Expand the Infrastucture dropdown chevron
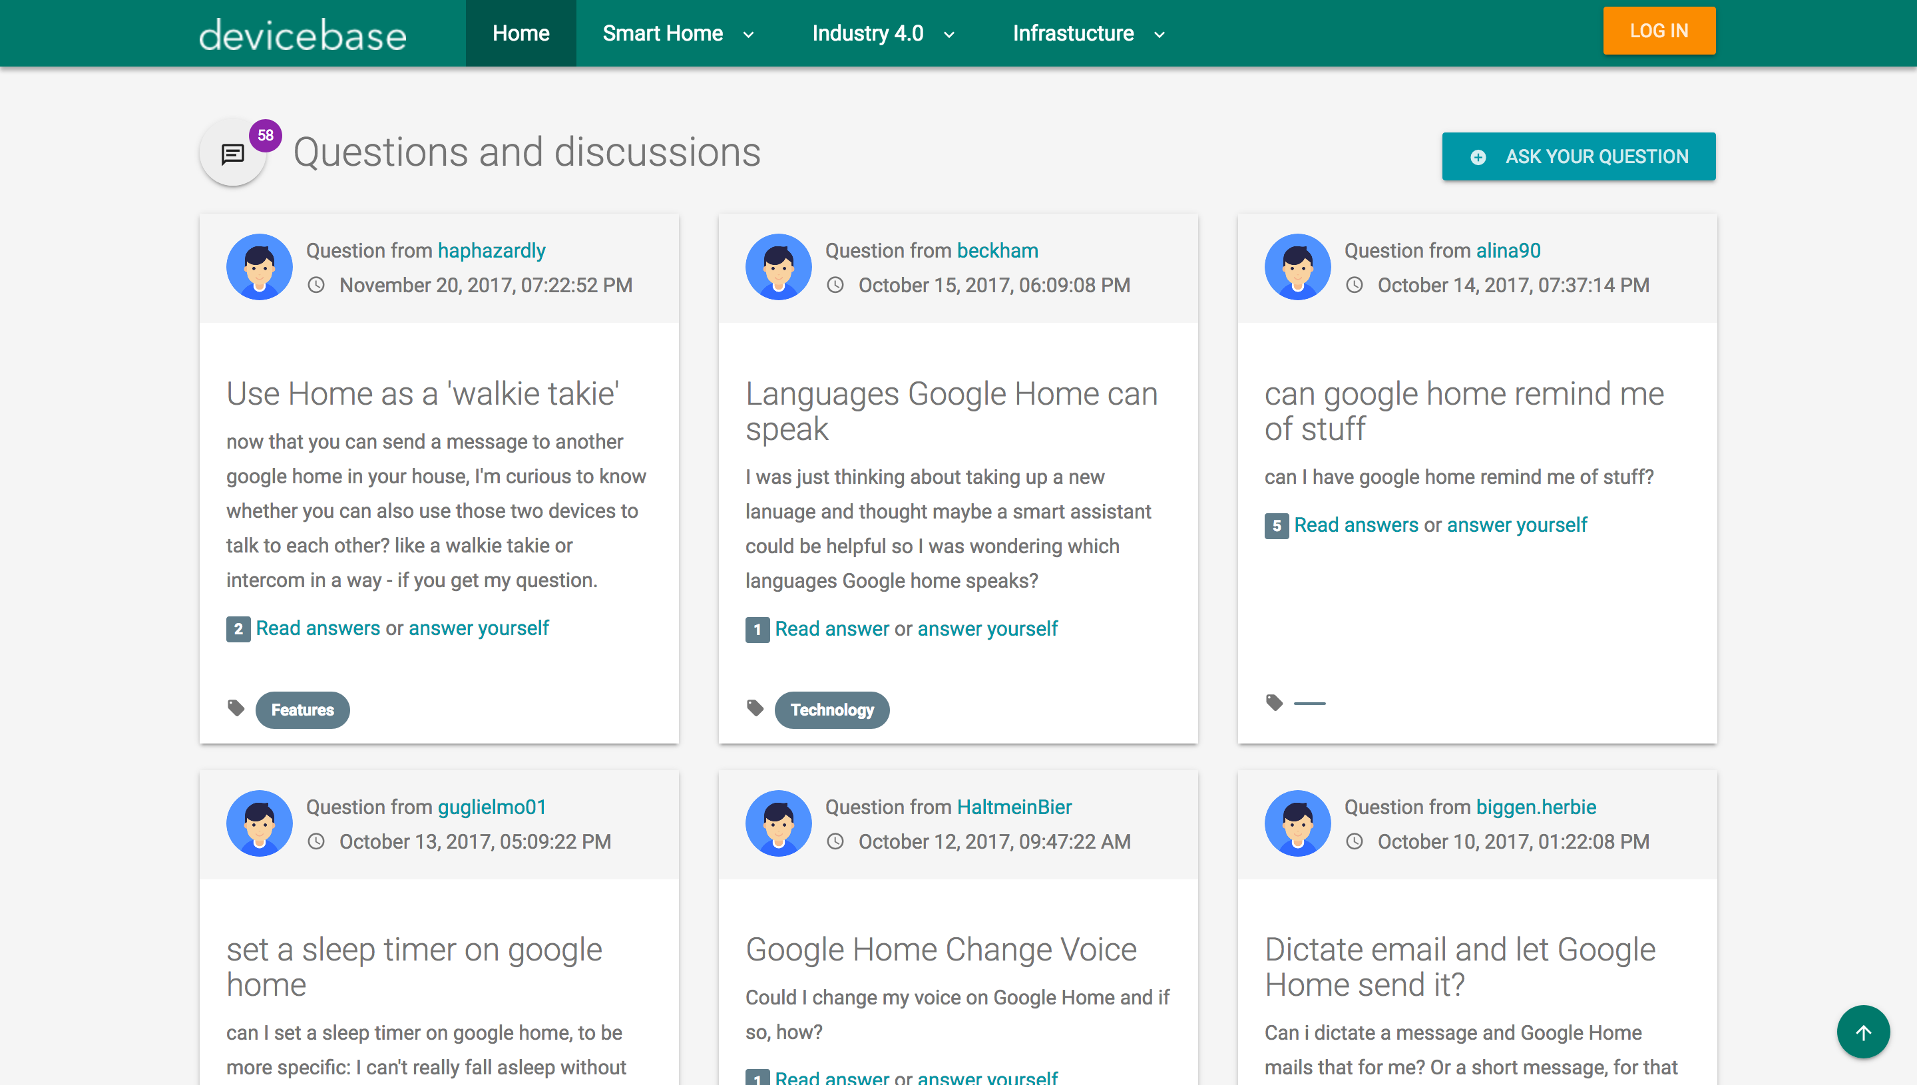Screen dimensions: 1917x1085 (x=1160, y=34)
